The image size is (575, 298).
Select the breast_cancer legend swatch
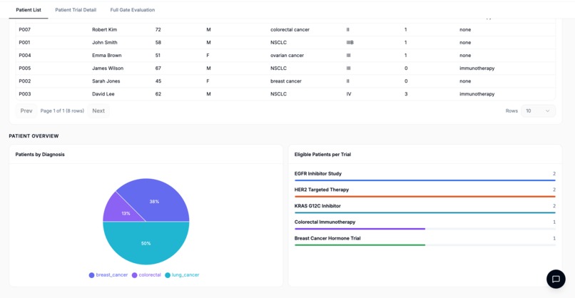tap(92, 275)
